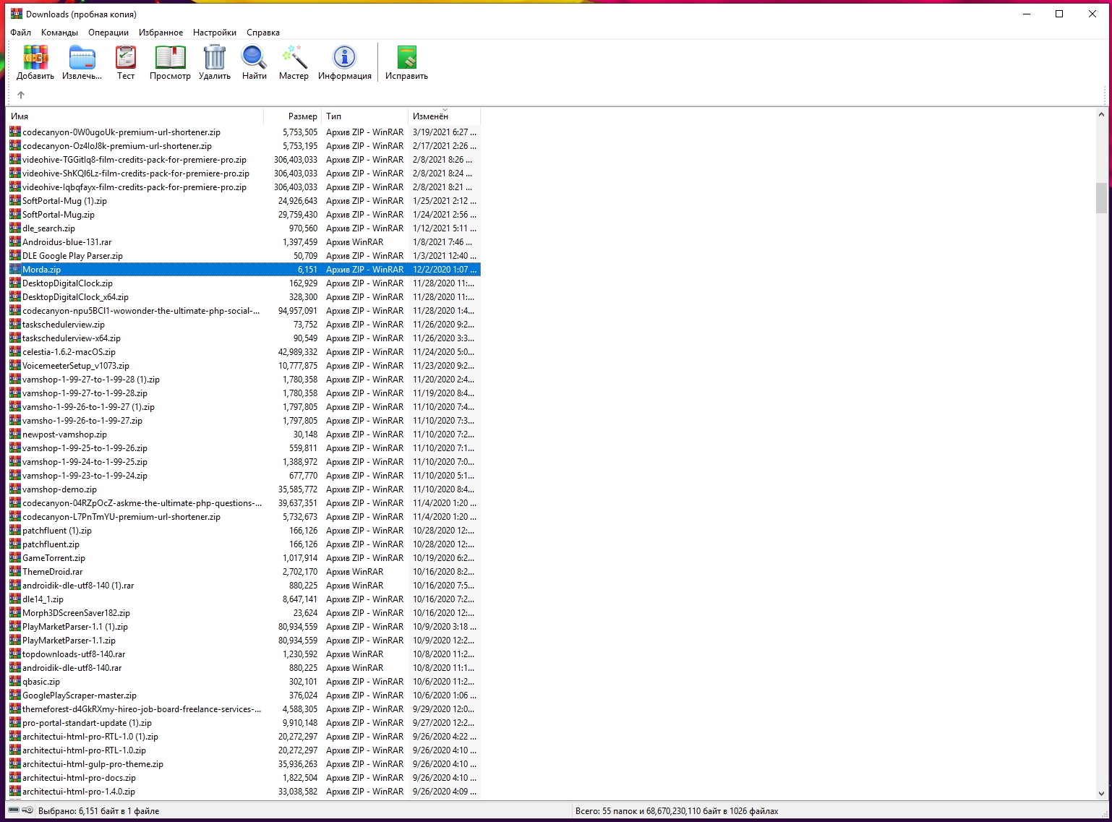Click the archive icon of Androidus-blue-131.rar
The height and width of the screenshot is (822, 1112).
pyautogui.click(x=15, y=242)
